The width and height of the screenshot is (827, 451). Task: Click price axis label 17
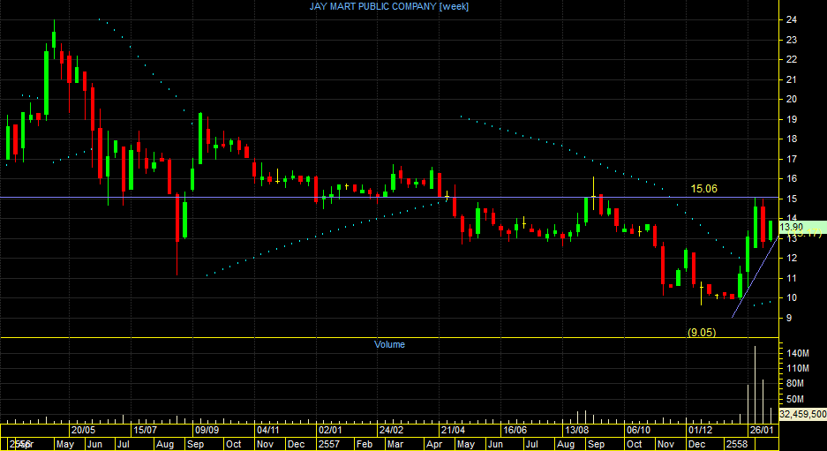coord(791,159)
